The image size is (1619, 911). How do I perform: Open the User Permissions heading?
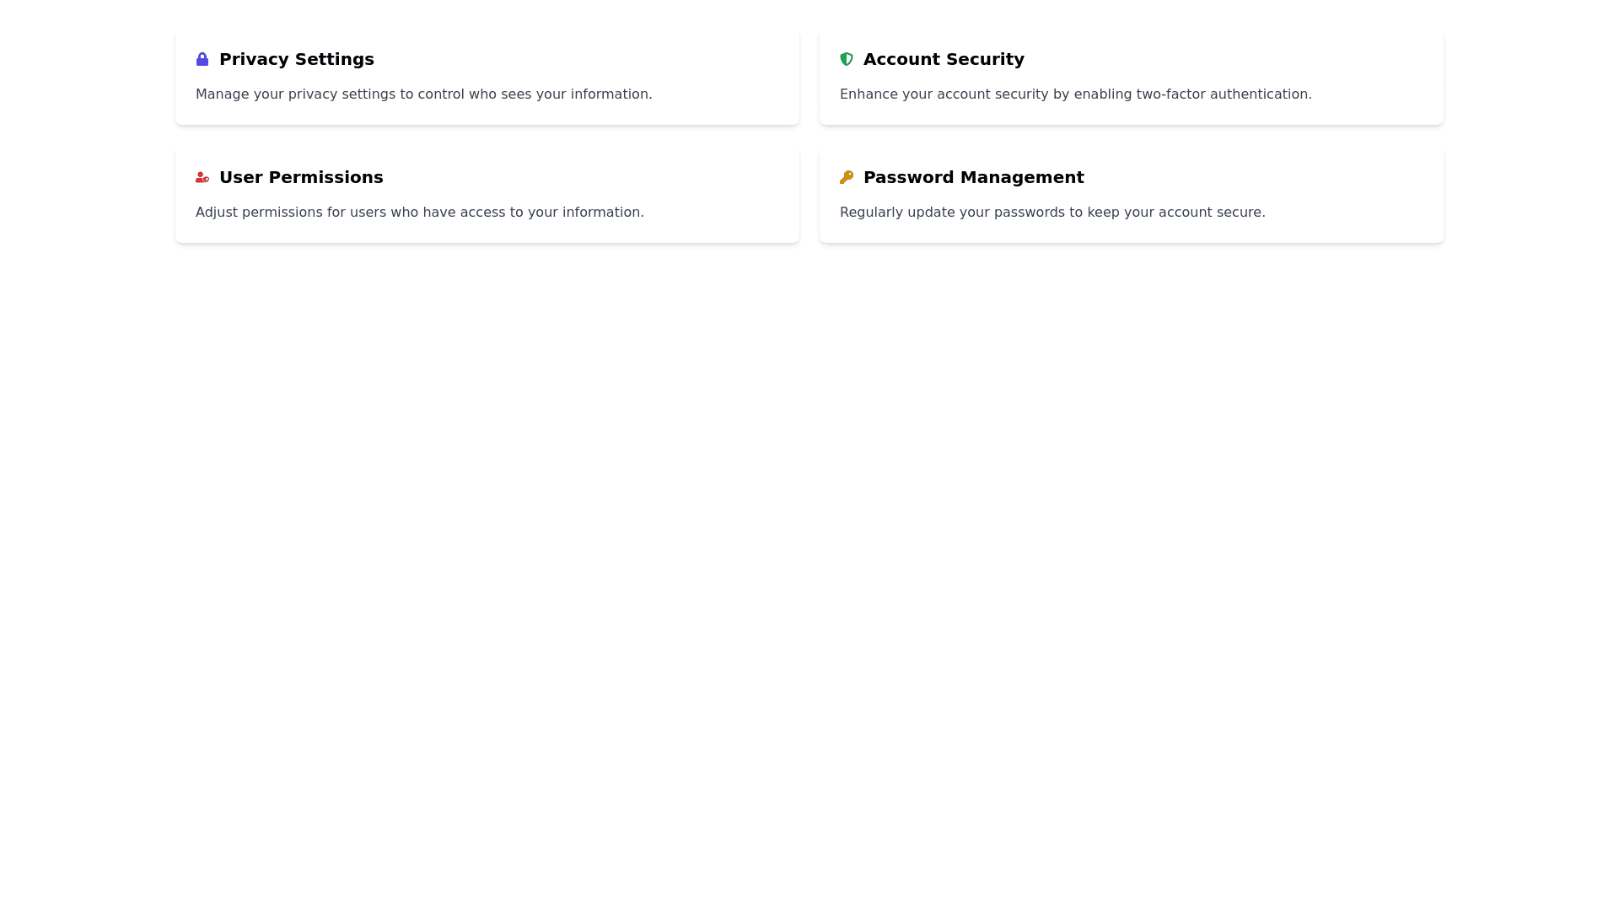301,177
